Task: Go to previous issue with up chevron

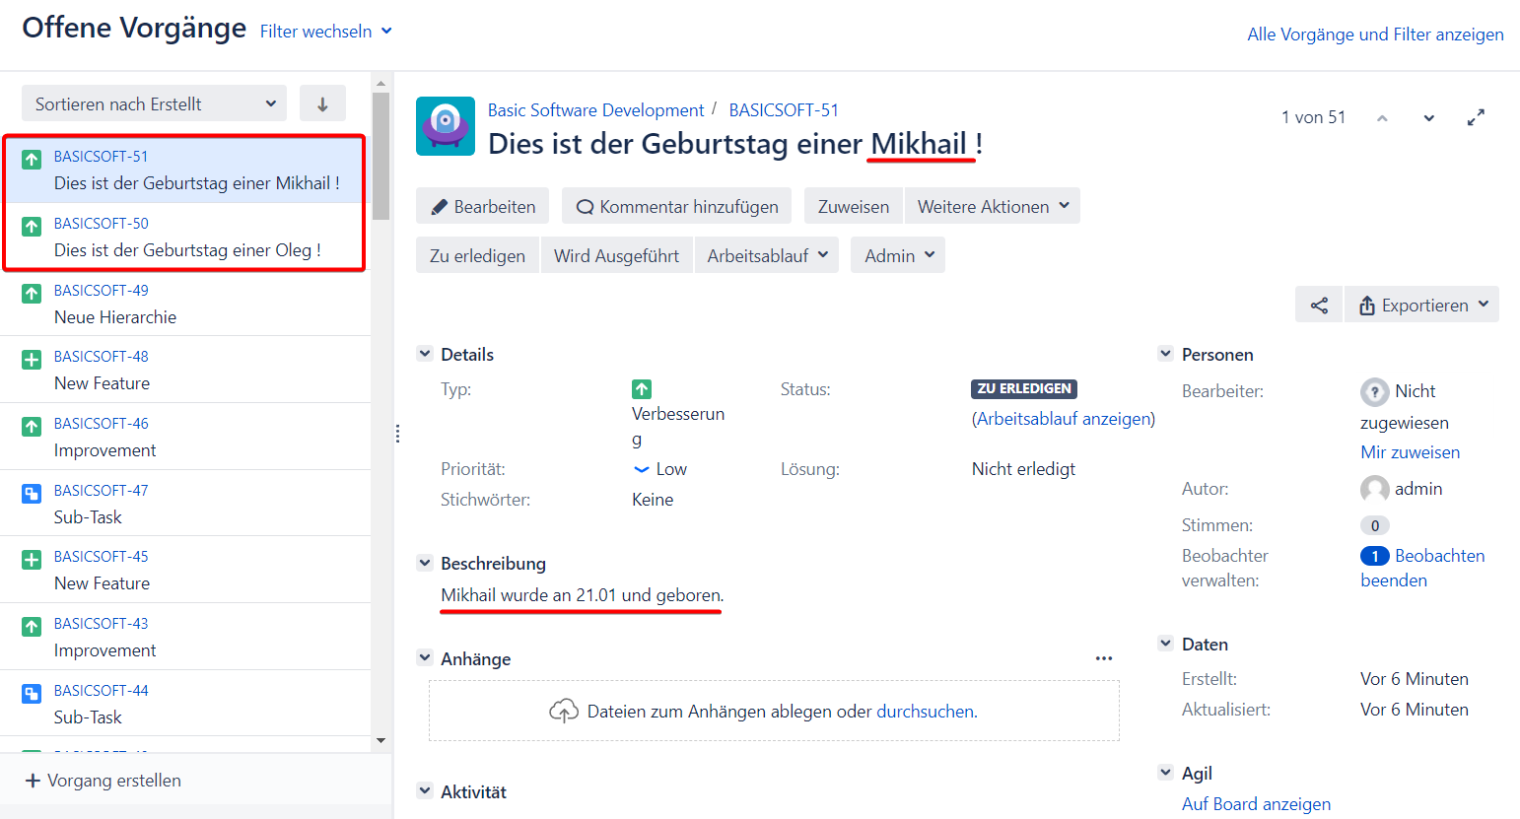Action: [x=1382, y=118]
